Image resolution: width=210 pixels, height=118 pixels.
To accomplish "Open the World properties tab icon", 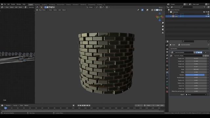I will 167,62.
